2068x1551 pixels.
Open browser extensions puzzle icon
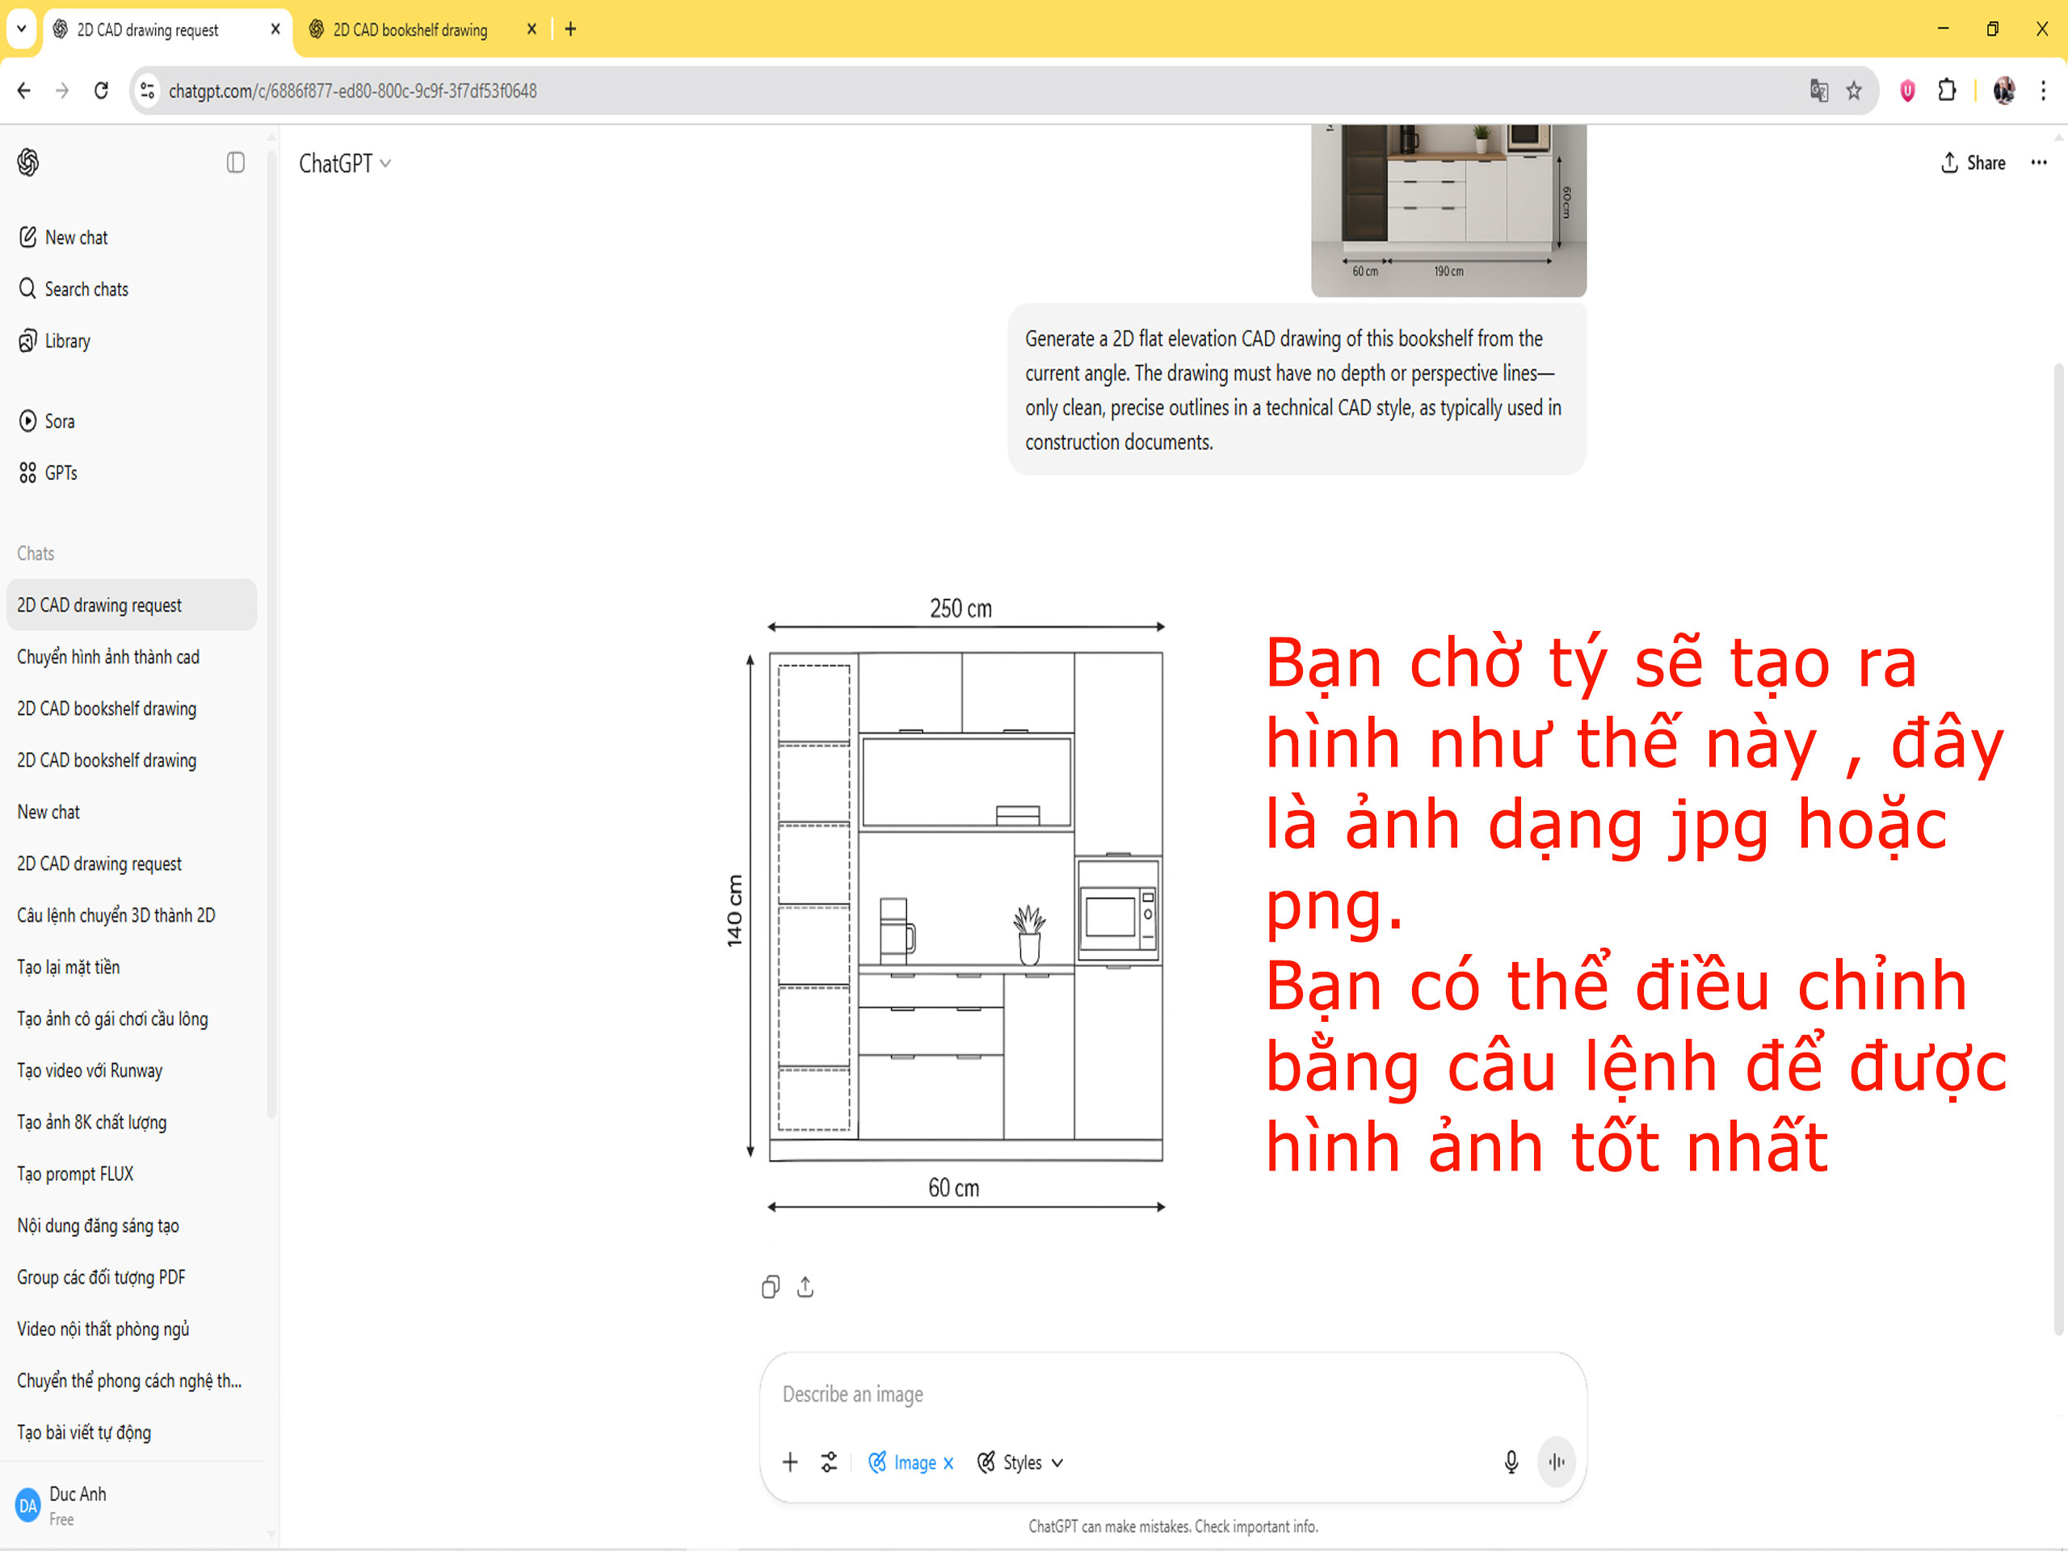1947,90
